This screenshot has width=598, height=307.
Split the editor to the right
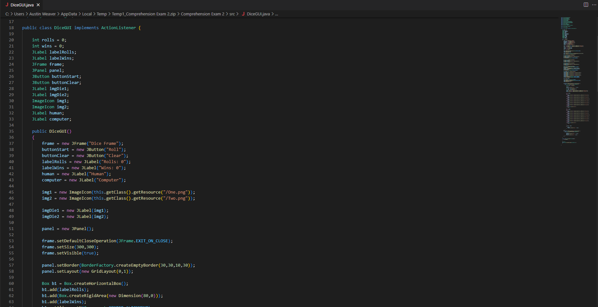[x=586, y=5]
